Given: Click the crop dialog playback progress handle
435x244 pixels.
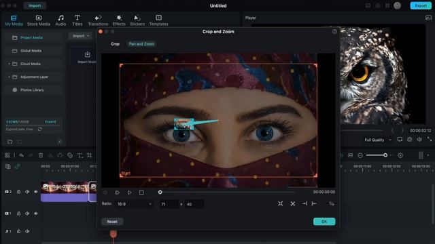Looking at the screenshot, I should (160, 192).
